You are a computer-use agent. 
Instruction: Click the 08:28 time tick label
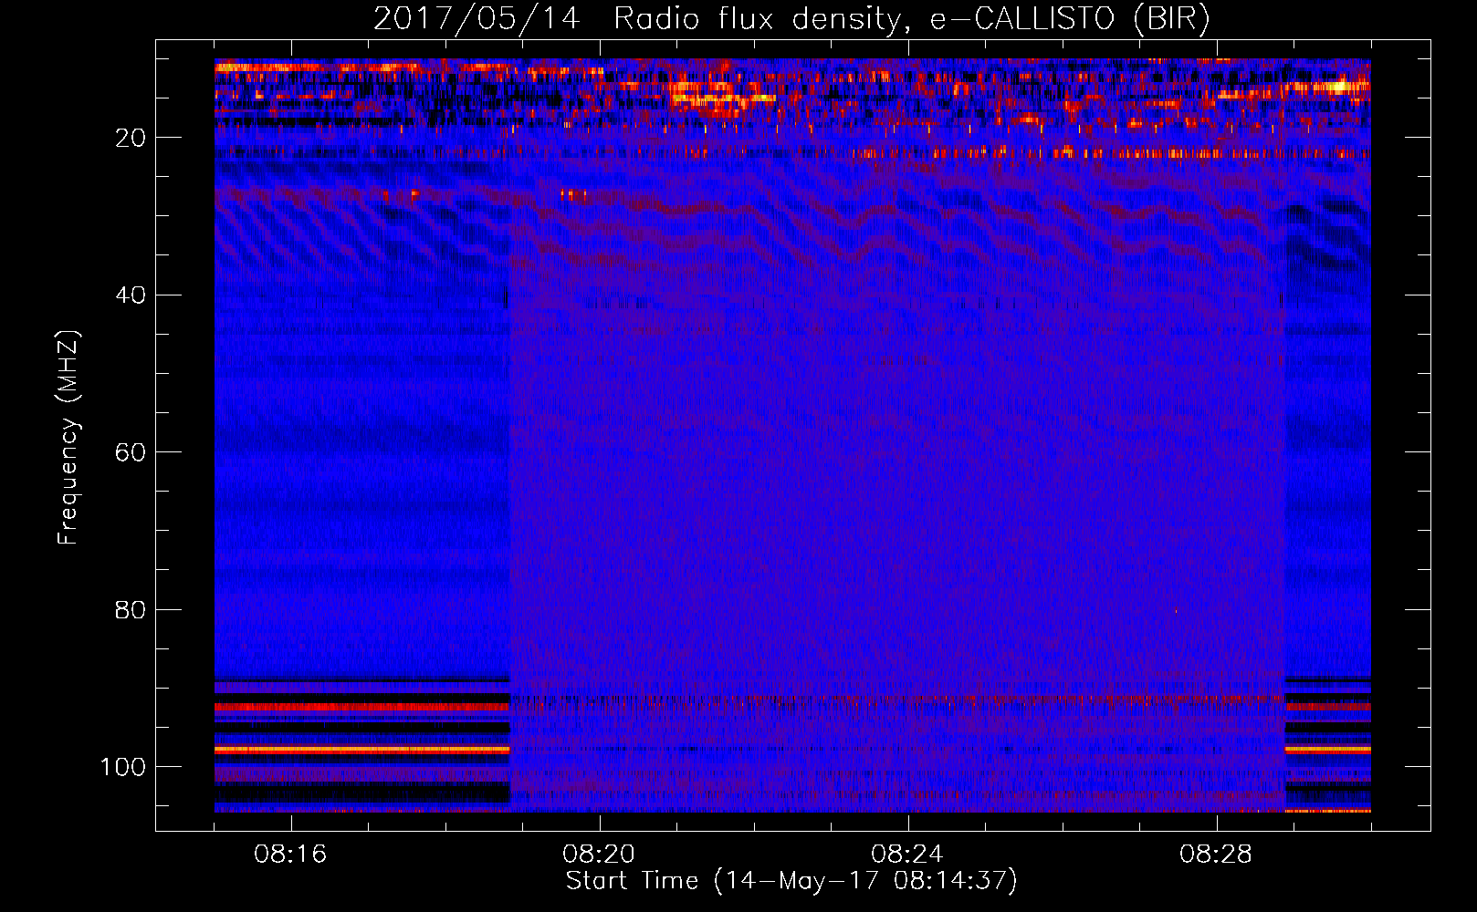pyautogui.click(x=1216, y=855)
